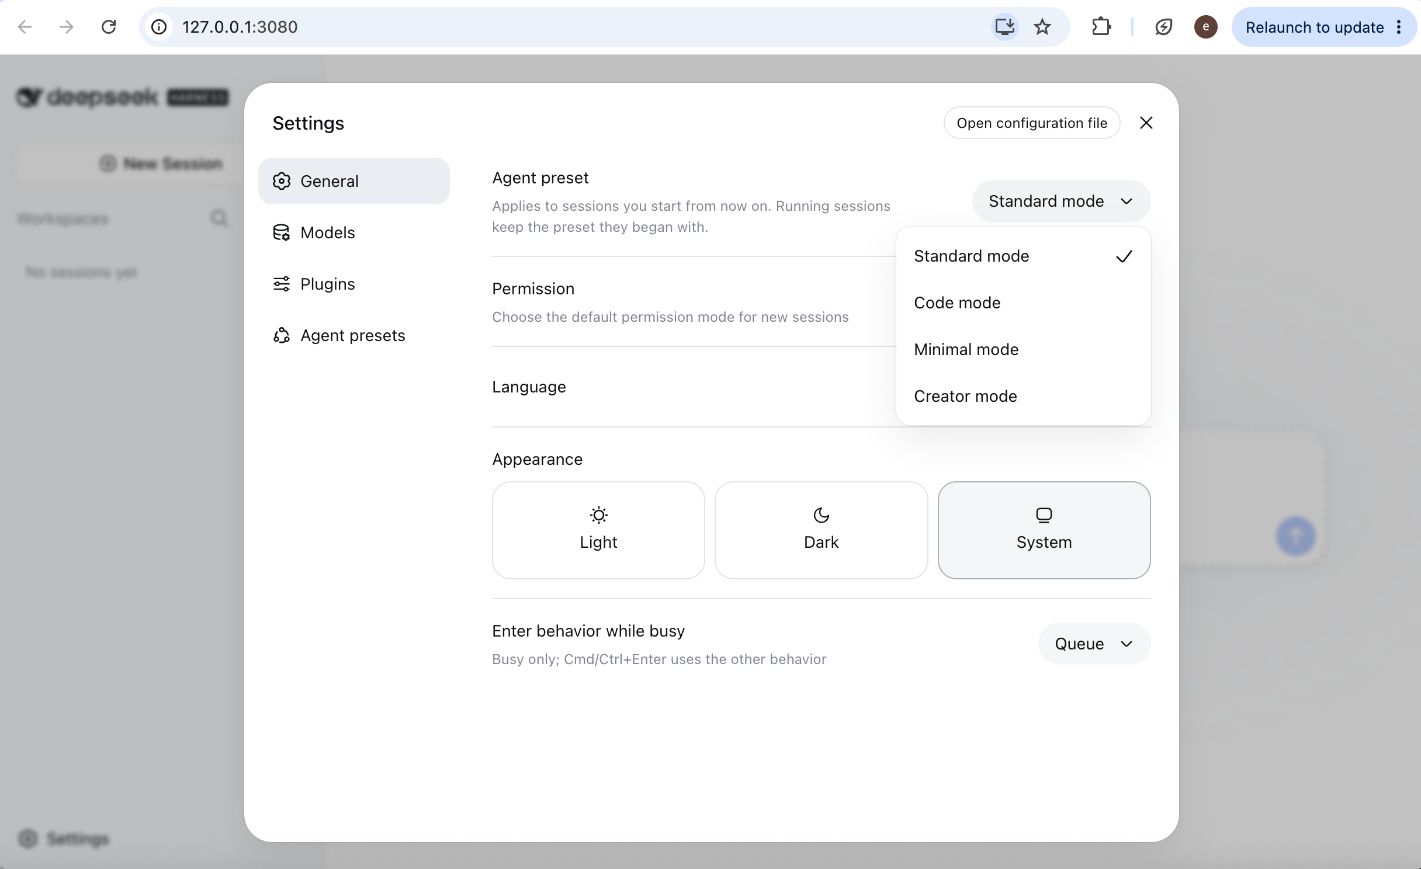Screen dimensions: 1421x869
Task: Choose Creator mode from the preset list
Action: [1023, 396]
